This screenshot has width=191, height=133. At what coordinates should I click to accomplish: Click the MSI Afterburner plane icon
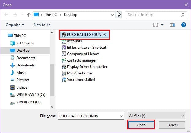click(x=64, y=73)
